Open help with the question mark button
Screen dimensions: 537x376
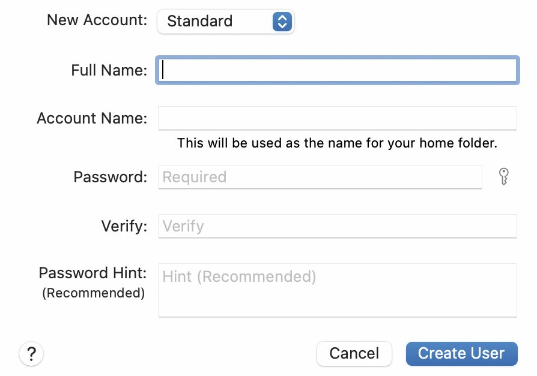31,353
